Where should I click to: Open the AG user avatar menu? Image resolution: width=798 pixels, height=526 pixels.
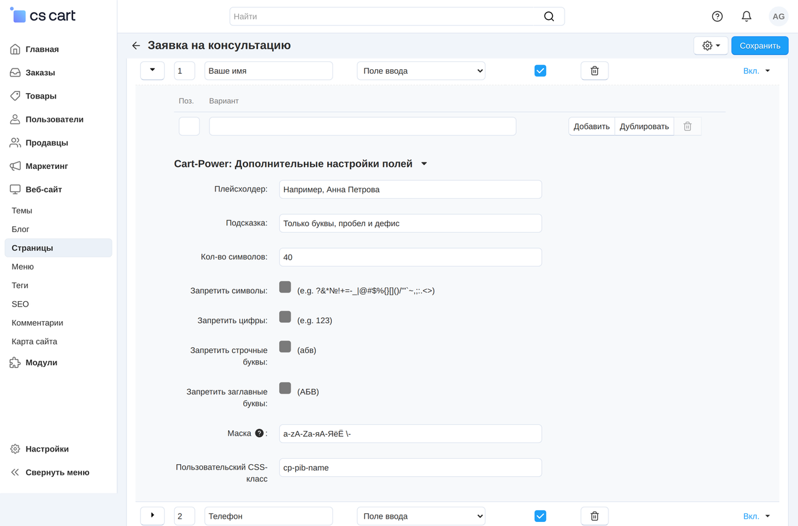[x=778, y=17]
